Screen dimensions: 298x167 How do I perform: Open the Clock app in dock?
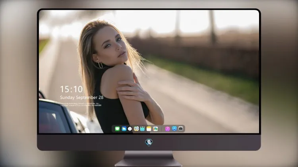(x=130, y=129)
